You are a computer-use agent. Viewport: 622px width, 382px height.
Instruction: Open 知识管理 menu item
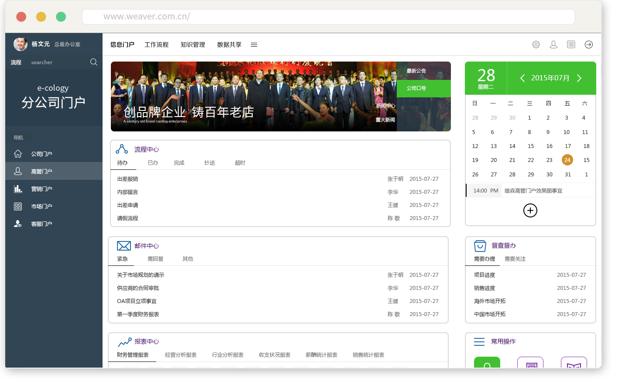(193, 45)
